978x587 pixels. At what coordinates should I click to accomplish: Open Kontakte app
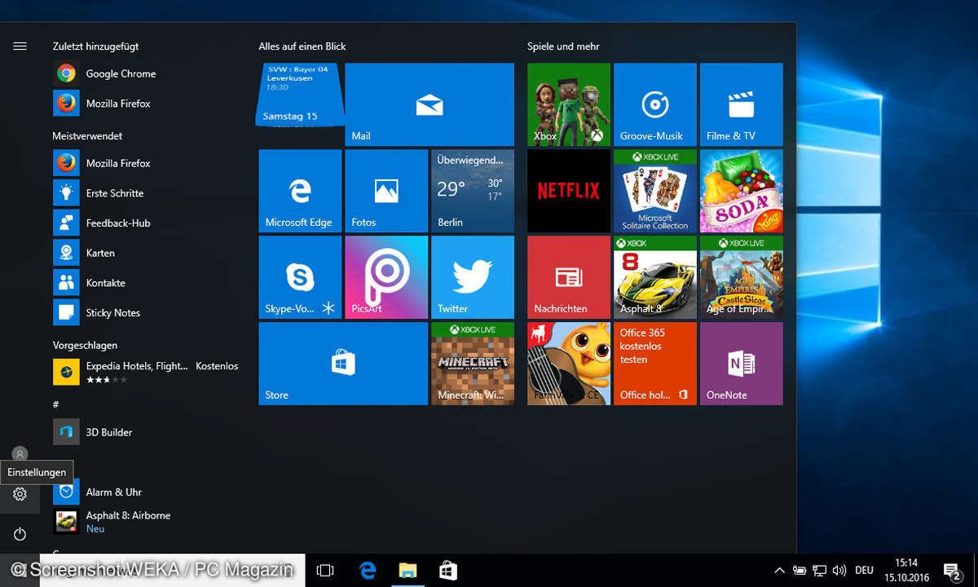coord(147,283)
